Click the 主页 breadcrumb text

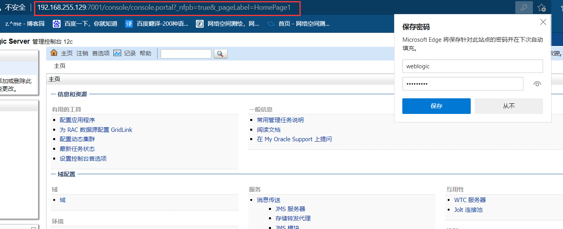pos(60,66)
